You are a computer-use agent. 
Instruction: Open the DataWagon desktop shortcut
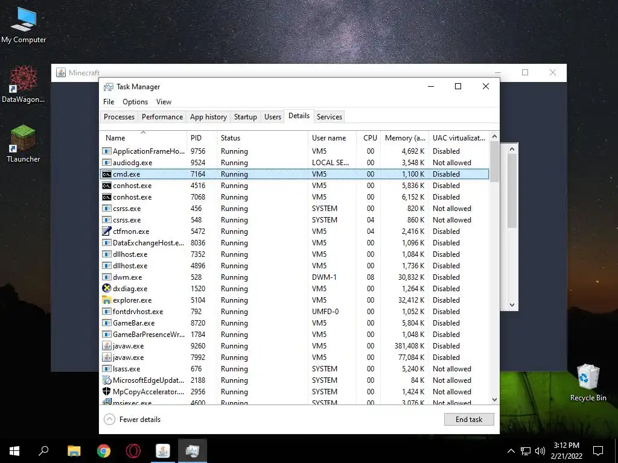24,84
